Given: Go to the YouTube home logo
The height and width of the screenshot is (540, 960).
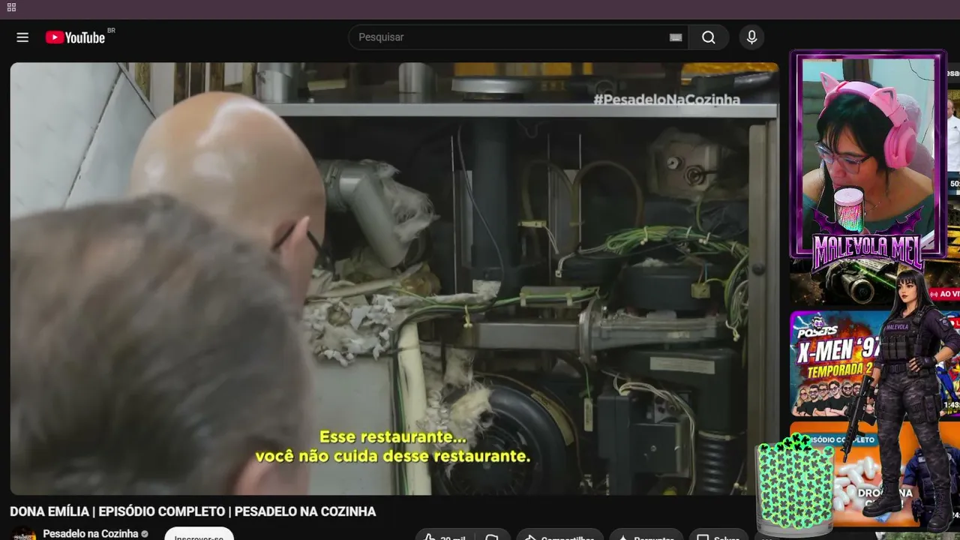Looking at the screenshot, I should click(x=75, y=37).
